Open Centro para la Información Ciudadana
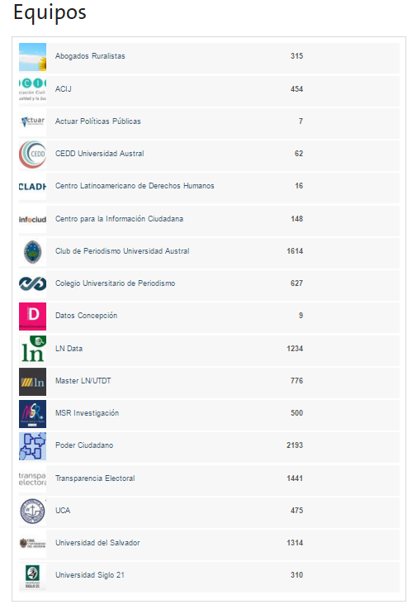Viewport: 417px width, 614px height. click(x=119, y=219)
